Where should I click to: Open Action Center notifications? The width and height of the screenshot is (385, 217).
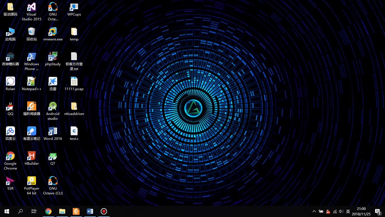click(x=378, y=211)
